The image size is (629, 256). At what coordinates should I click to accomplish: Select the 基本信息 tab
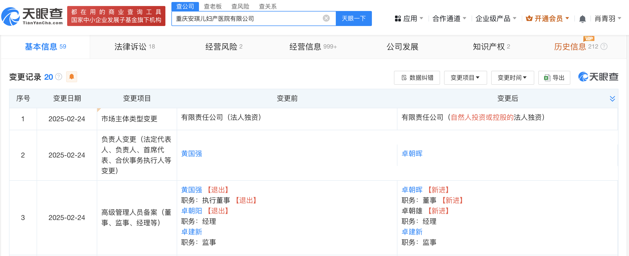point(45,47)
